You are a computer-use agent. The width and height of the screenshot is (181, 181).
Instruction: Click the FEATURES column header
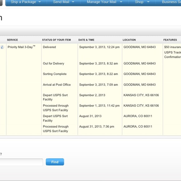170,40
